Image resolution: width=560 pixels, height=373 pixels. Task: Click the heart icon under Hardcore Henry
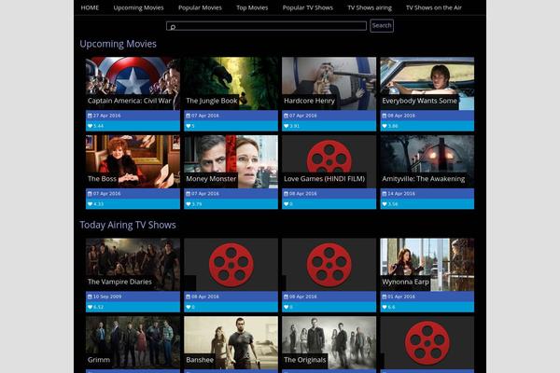click(x=286, y=126)
